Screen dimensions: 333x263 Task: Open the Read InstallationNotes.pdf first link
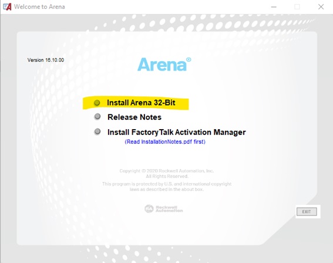(165, 142)
